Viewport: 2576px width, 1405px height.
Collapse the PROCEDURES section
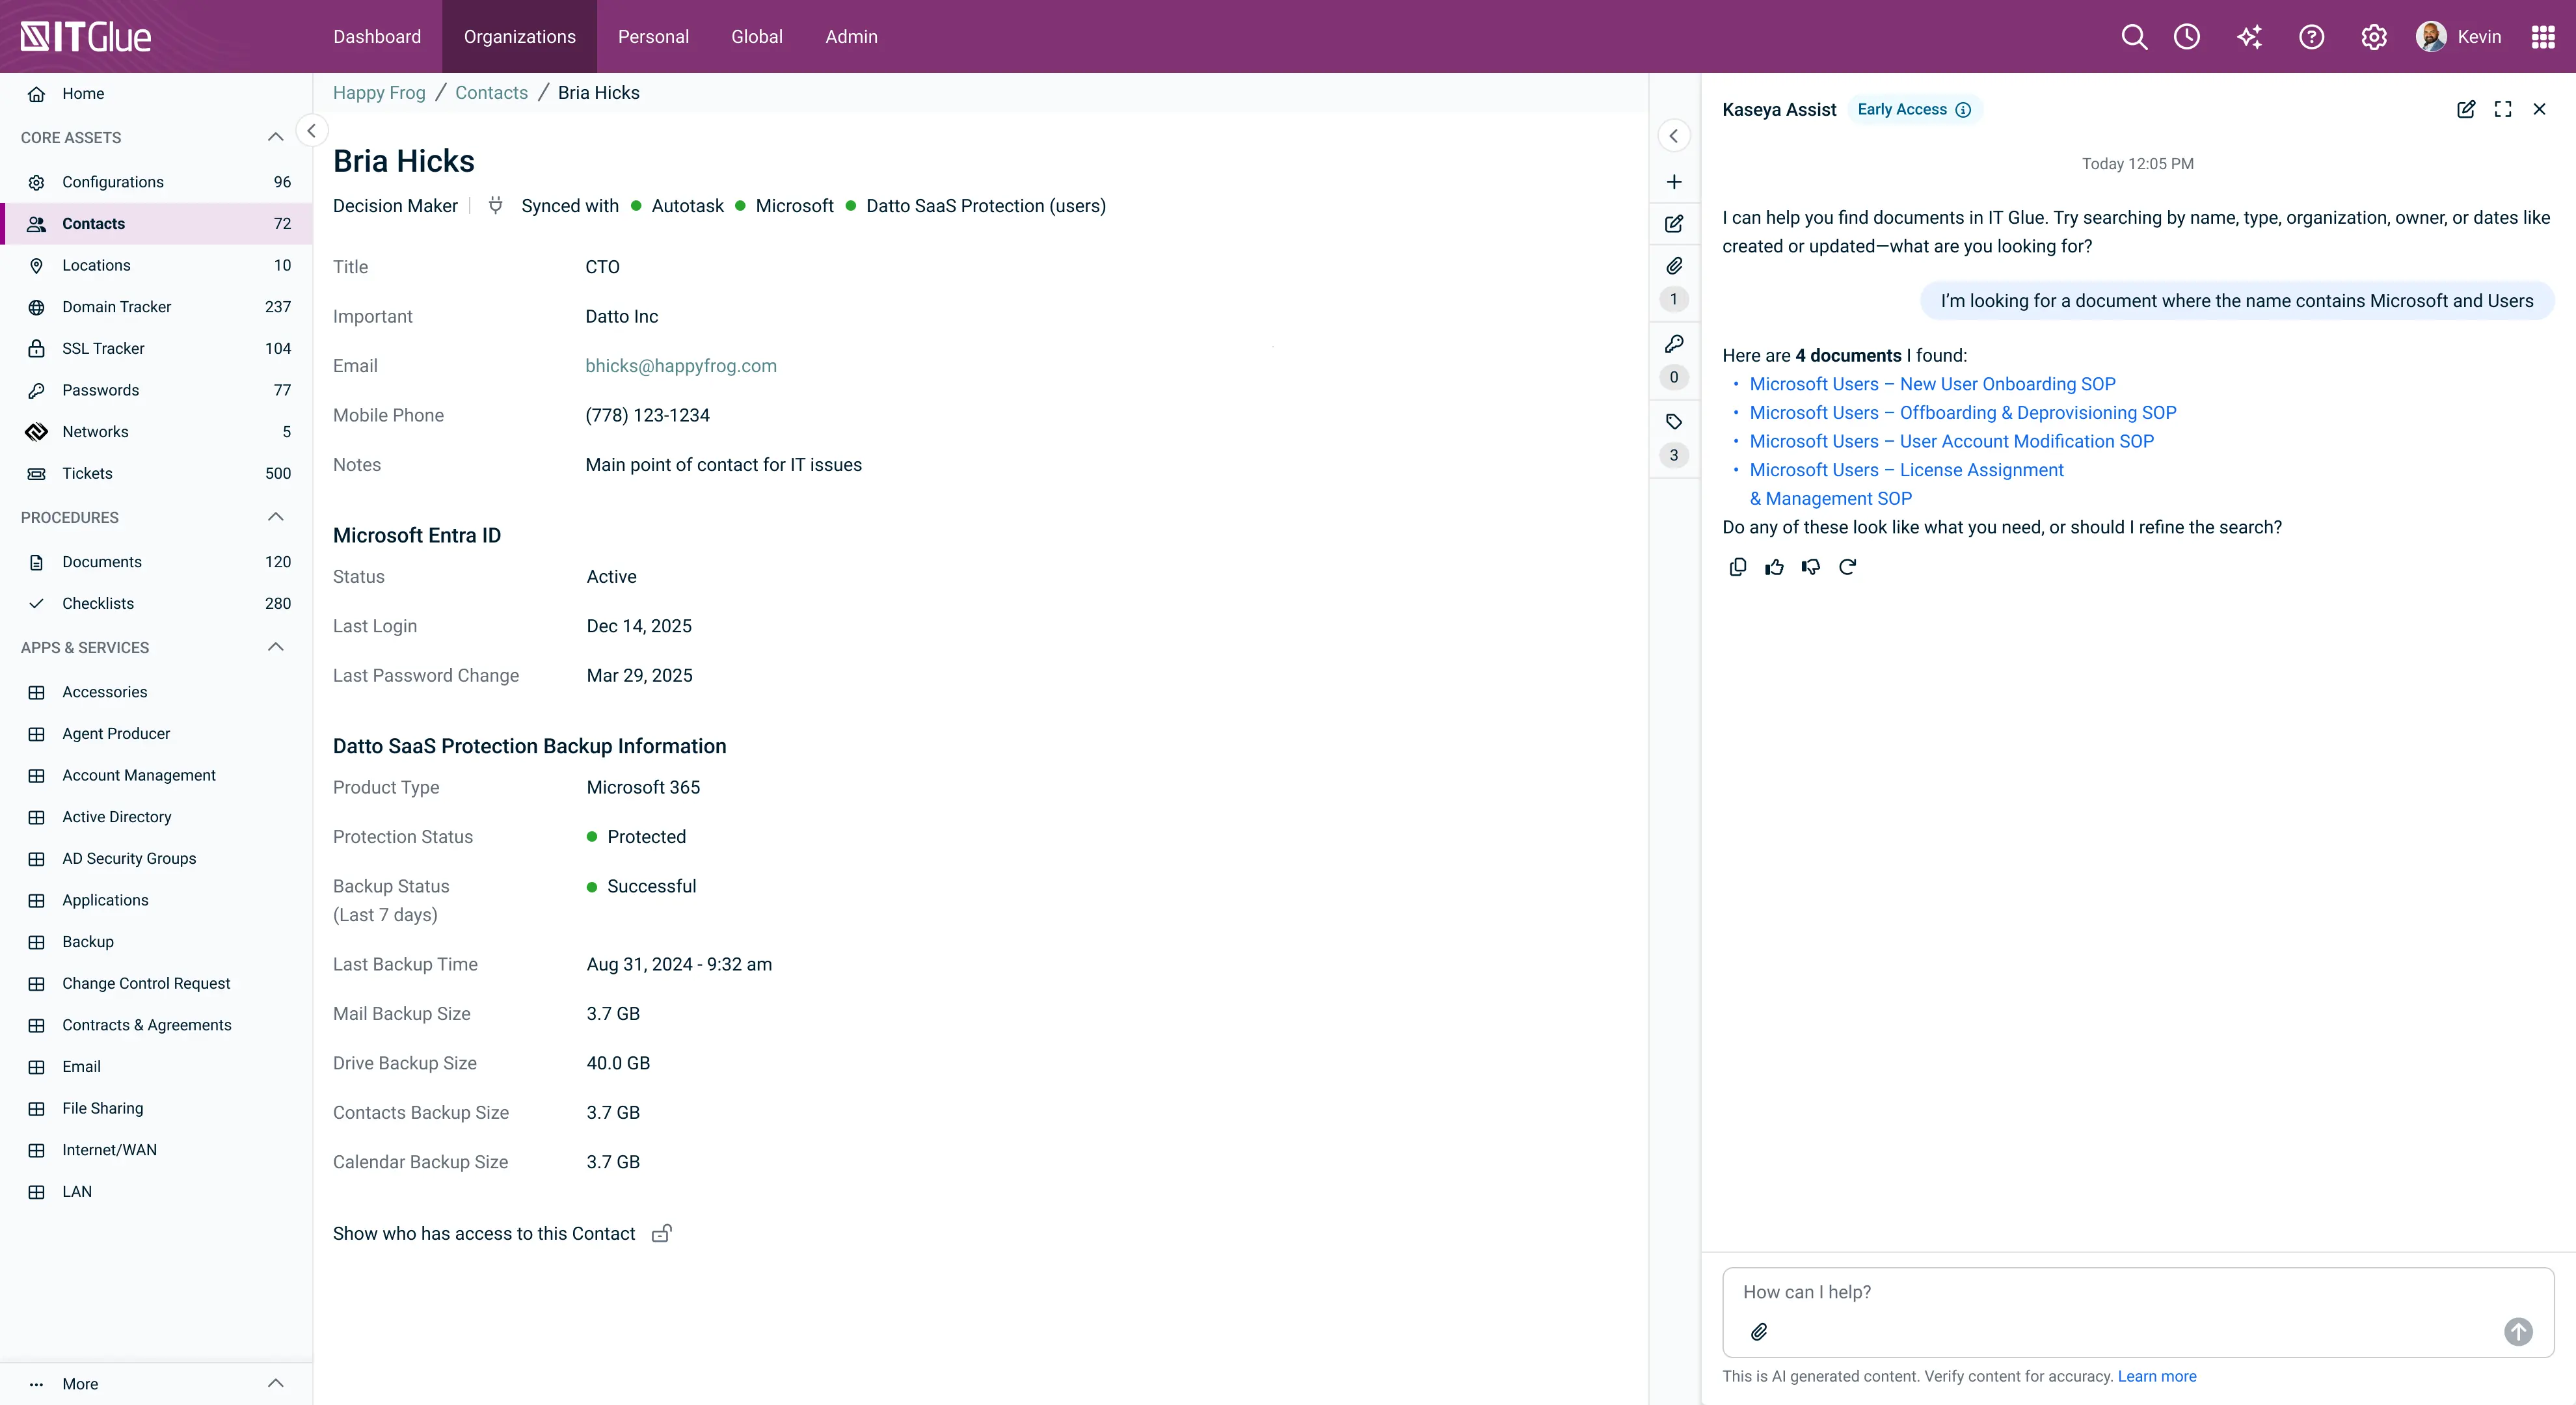pyautogui.click(x=276, y=517)
